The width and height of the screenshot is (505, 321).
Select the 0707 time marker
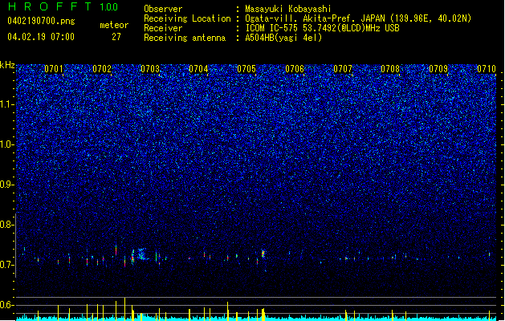(x=343, y=69)
